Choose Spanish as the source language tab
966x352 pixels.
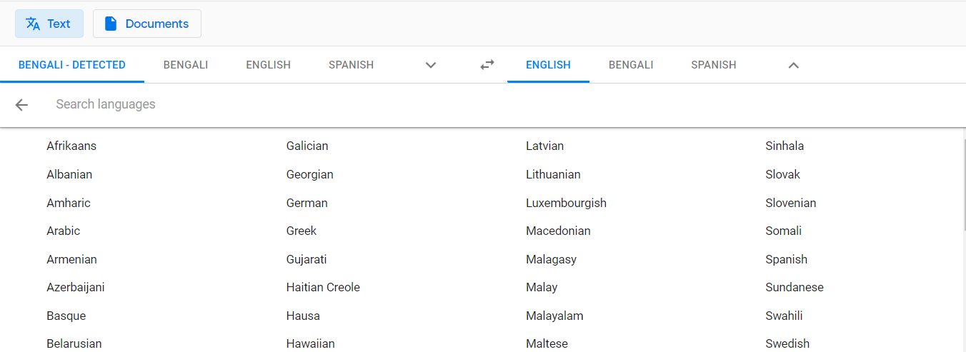coord(351,65)
